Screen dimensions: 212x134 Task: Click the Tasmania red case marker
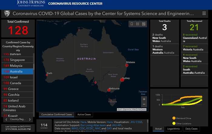[x=111, y=100]
